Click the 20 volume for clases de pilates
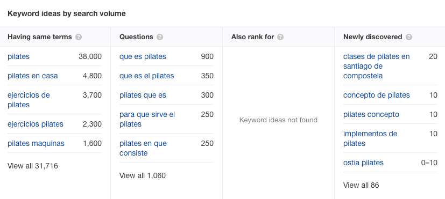 pos(433,57)
